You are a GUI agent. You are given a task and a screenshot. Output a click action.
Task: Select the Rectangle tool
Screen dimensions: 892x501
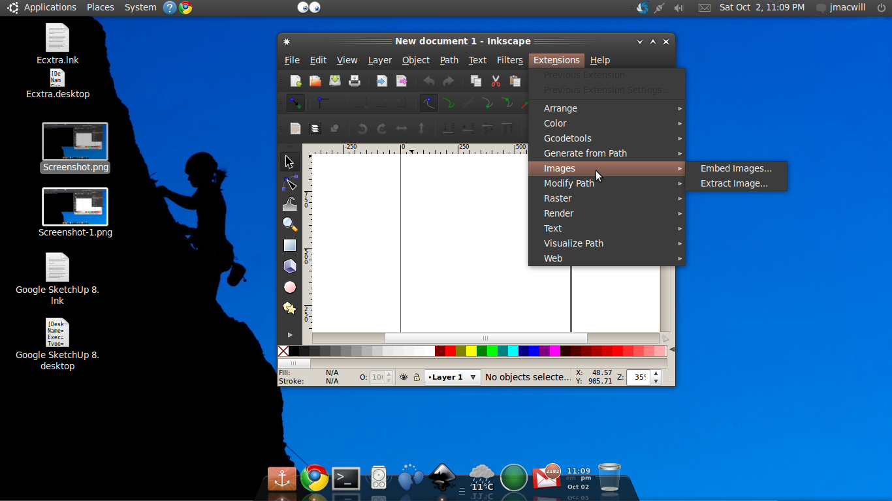(290, 245)
